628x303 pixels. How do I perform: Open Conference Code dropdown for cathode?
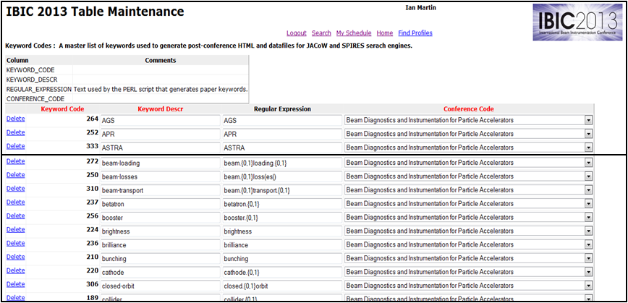pyautogui.click(x=588, y=272)
